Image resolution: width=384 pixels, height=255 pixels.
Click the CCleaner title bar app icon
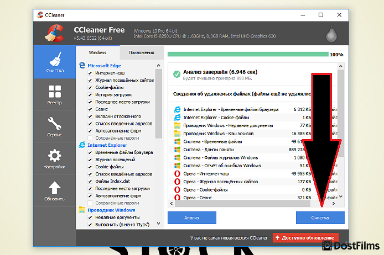pyautogui.click(x=40, y=15)
